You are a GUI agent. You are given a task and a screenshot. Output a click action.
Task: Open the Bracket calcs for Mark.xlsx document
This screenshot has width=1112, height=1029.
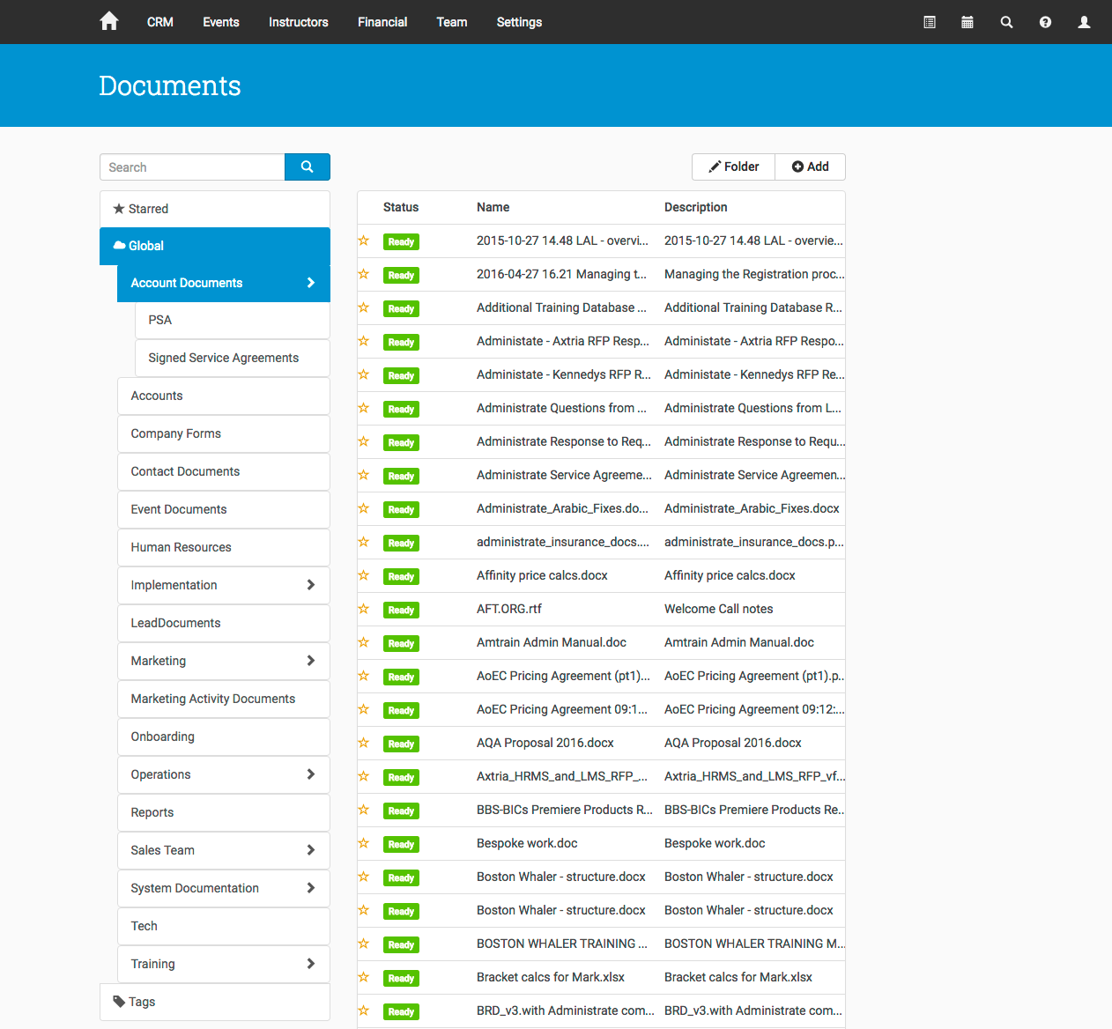550,977
